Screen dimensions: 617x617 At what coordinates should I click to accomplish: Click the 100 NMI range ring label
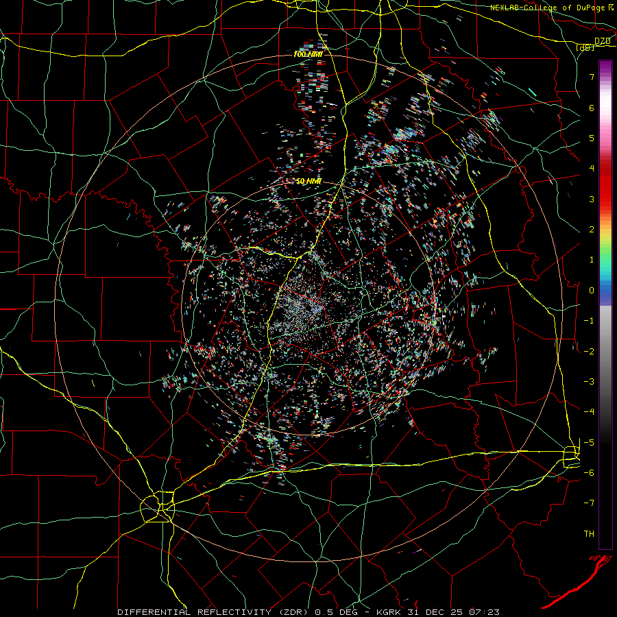point(308,54)
